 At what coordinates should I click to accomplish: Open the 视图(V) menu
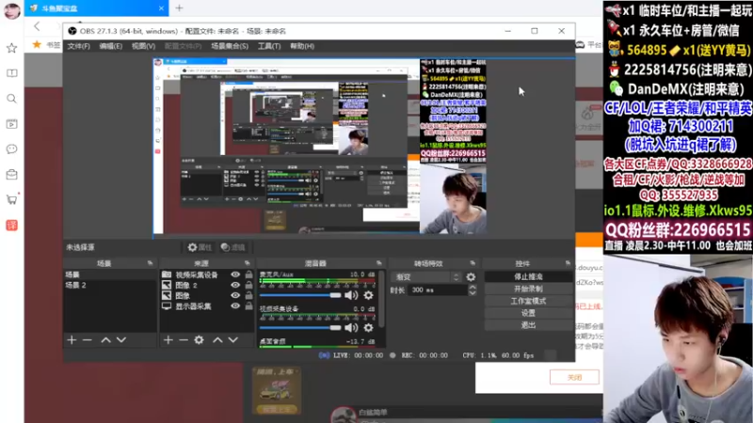click(x=143, y=46)
